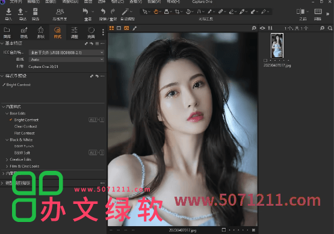
Task: Toggle the single-view rectangle viewer mode
Action: click(119, 28)
